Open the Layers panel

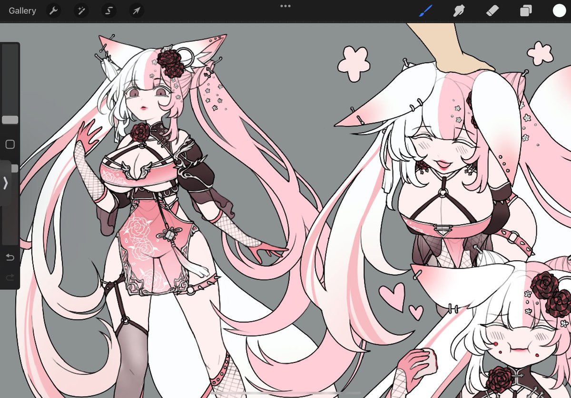pyautogui.click(x=526, y=11)
